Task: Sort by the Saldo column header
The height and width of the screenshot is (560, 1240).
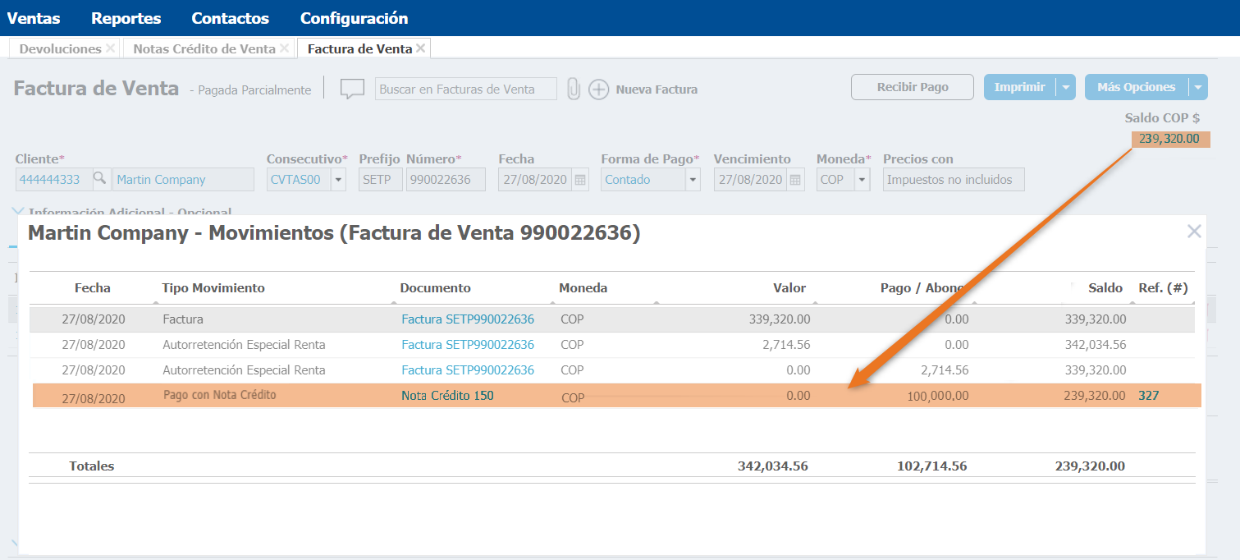Action: (1105, 287)
